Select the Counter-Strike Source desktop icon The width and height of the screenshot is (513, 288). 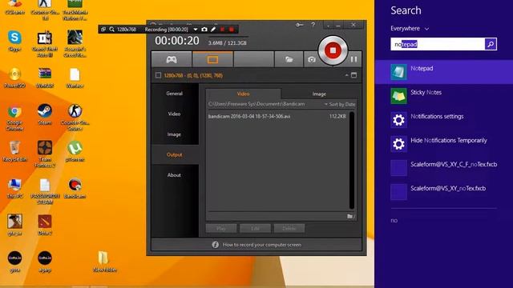75,118
